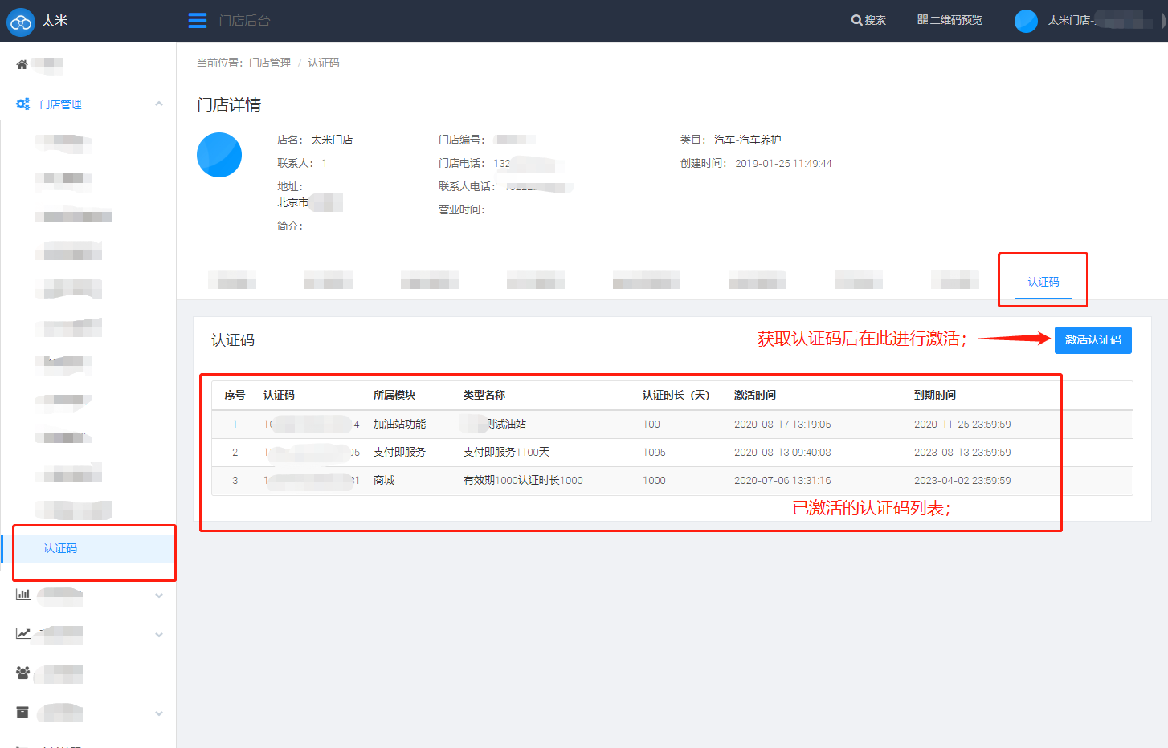Click 门店管理 breadcrumb link
The image size is (1168, 748).
[270, 63]
